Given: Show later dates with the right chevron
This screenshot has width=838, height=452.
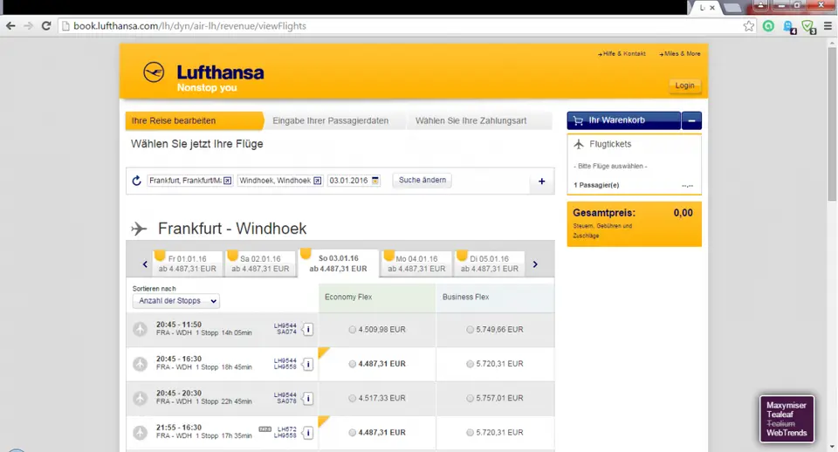Looking at the screenshot, I should (x=535, y=264).
